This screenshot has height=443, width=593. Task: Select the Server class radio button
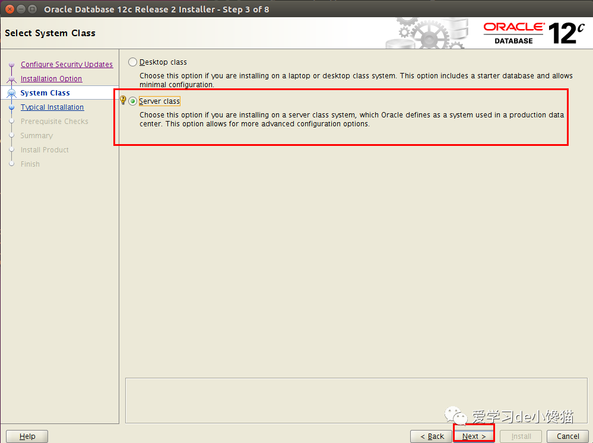coord(132,101)
